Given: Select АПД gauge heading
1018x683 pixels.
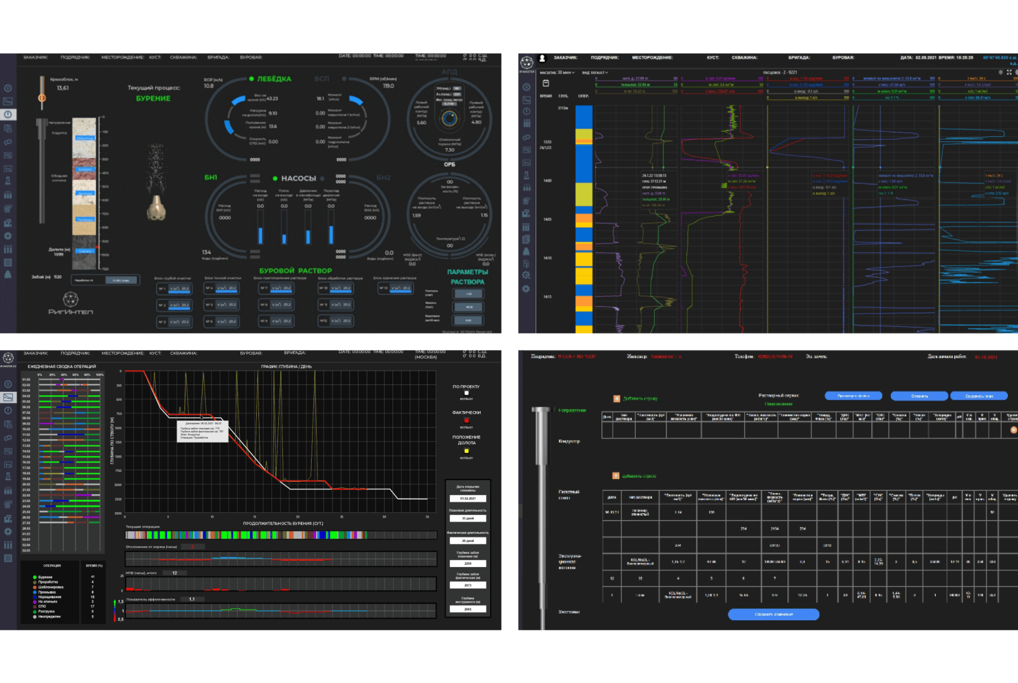Looking at the screenshot, I should point(449,72).
